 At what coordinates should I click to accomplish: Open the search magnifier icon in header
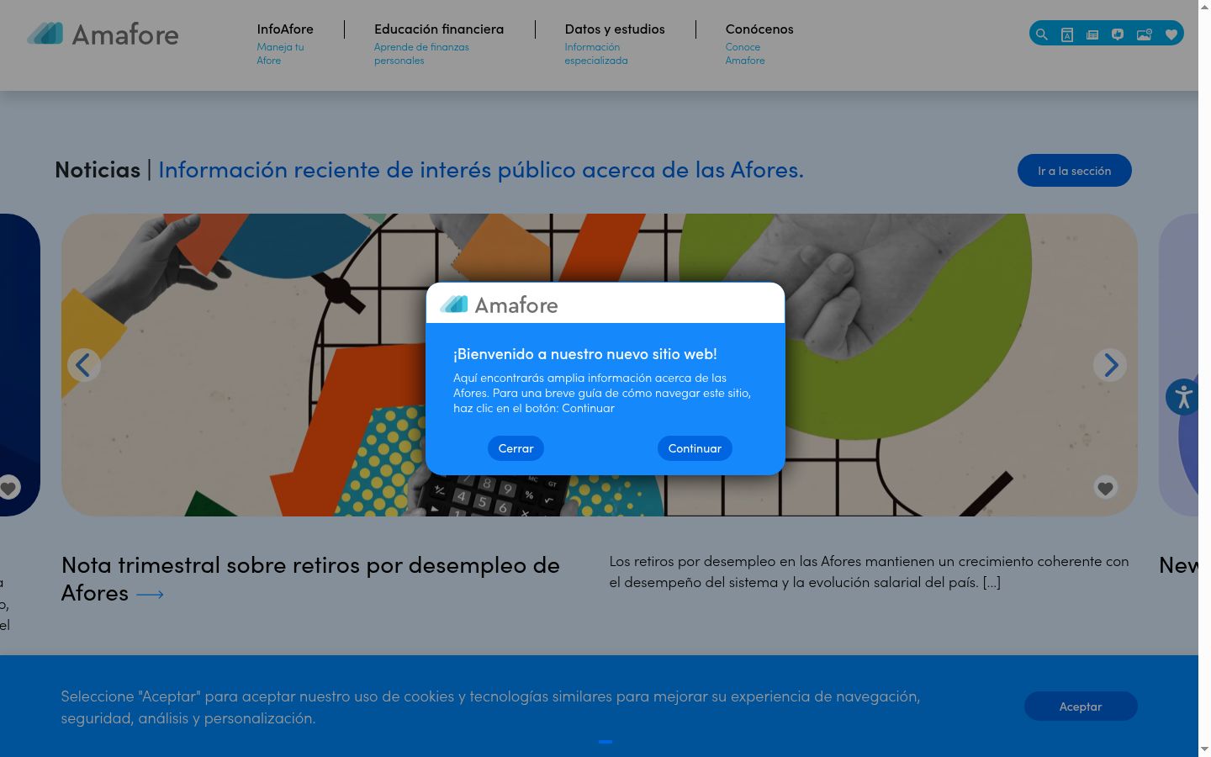pyautogui.click(x=1041, y=34)
